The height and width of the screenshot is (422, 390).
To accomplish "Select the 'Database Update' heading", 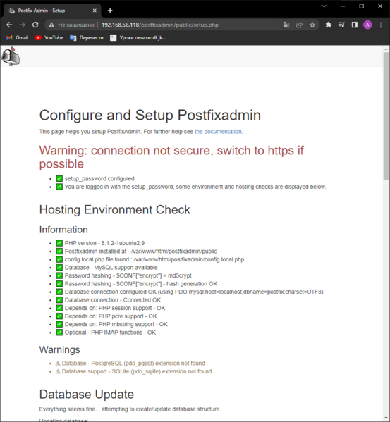I will point(87,395).
